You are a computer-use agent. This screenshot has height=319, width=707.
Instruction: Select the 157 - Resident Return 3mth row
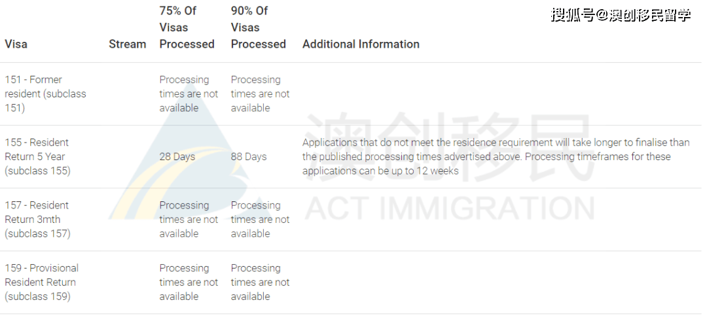(351, 220)
